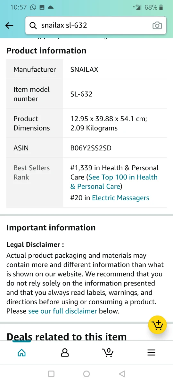This screenshot has width=173, height=384.
Task: Tap the magnifier search icon
Action: [x=33, y=26]
